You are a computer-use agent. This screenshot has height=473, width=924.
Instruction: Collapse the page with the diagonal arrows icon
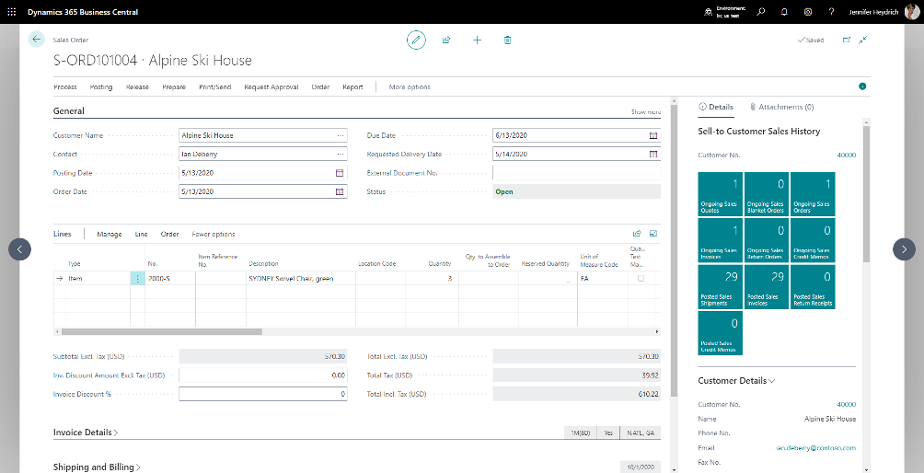tap(863, 40)
